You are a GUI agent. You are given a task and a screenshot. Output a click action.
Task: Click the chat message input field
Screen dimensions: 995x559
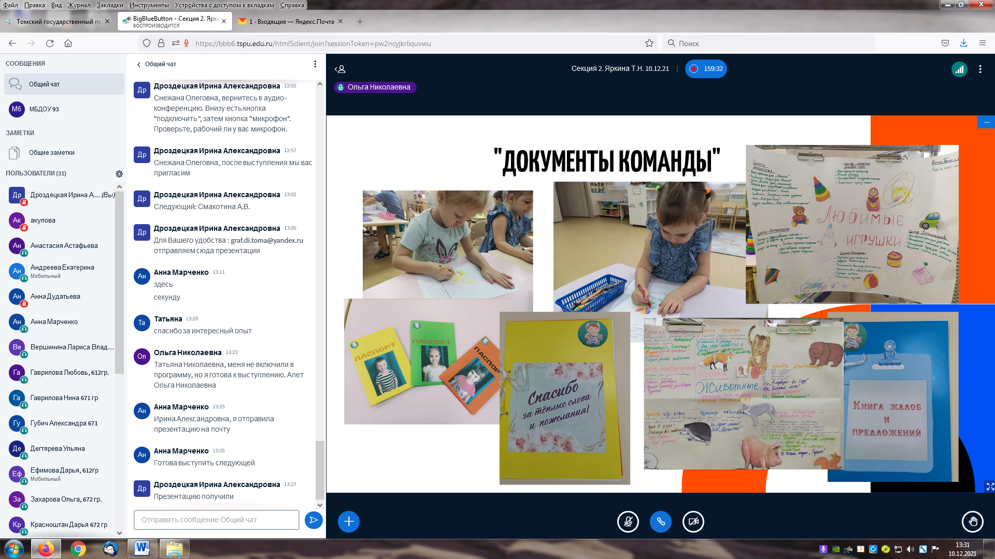[x=217, y=520]
